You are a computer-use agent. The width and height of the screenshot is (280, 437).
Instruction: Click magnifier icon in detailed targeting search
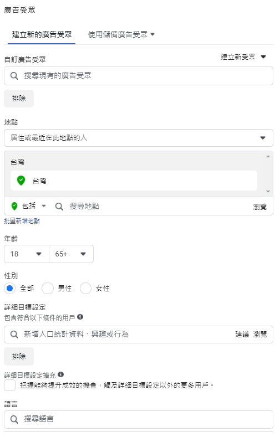point(14,335)
